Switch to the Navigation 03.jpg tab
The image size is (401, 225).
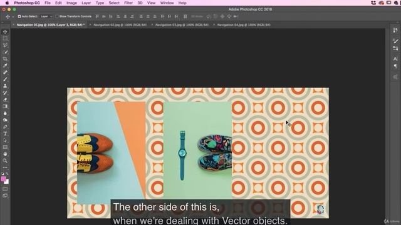tap(182, 25)
